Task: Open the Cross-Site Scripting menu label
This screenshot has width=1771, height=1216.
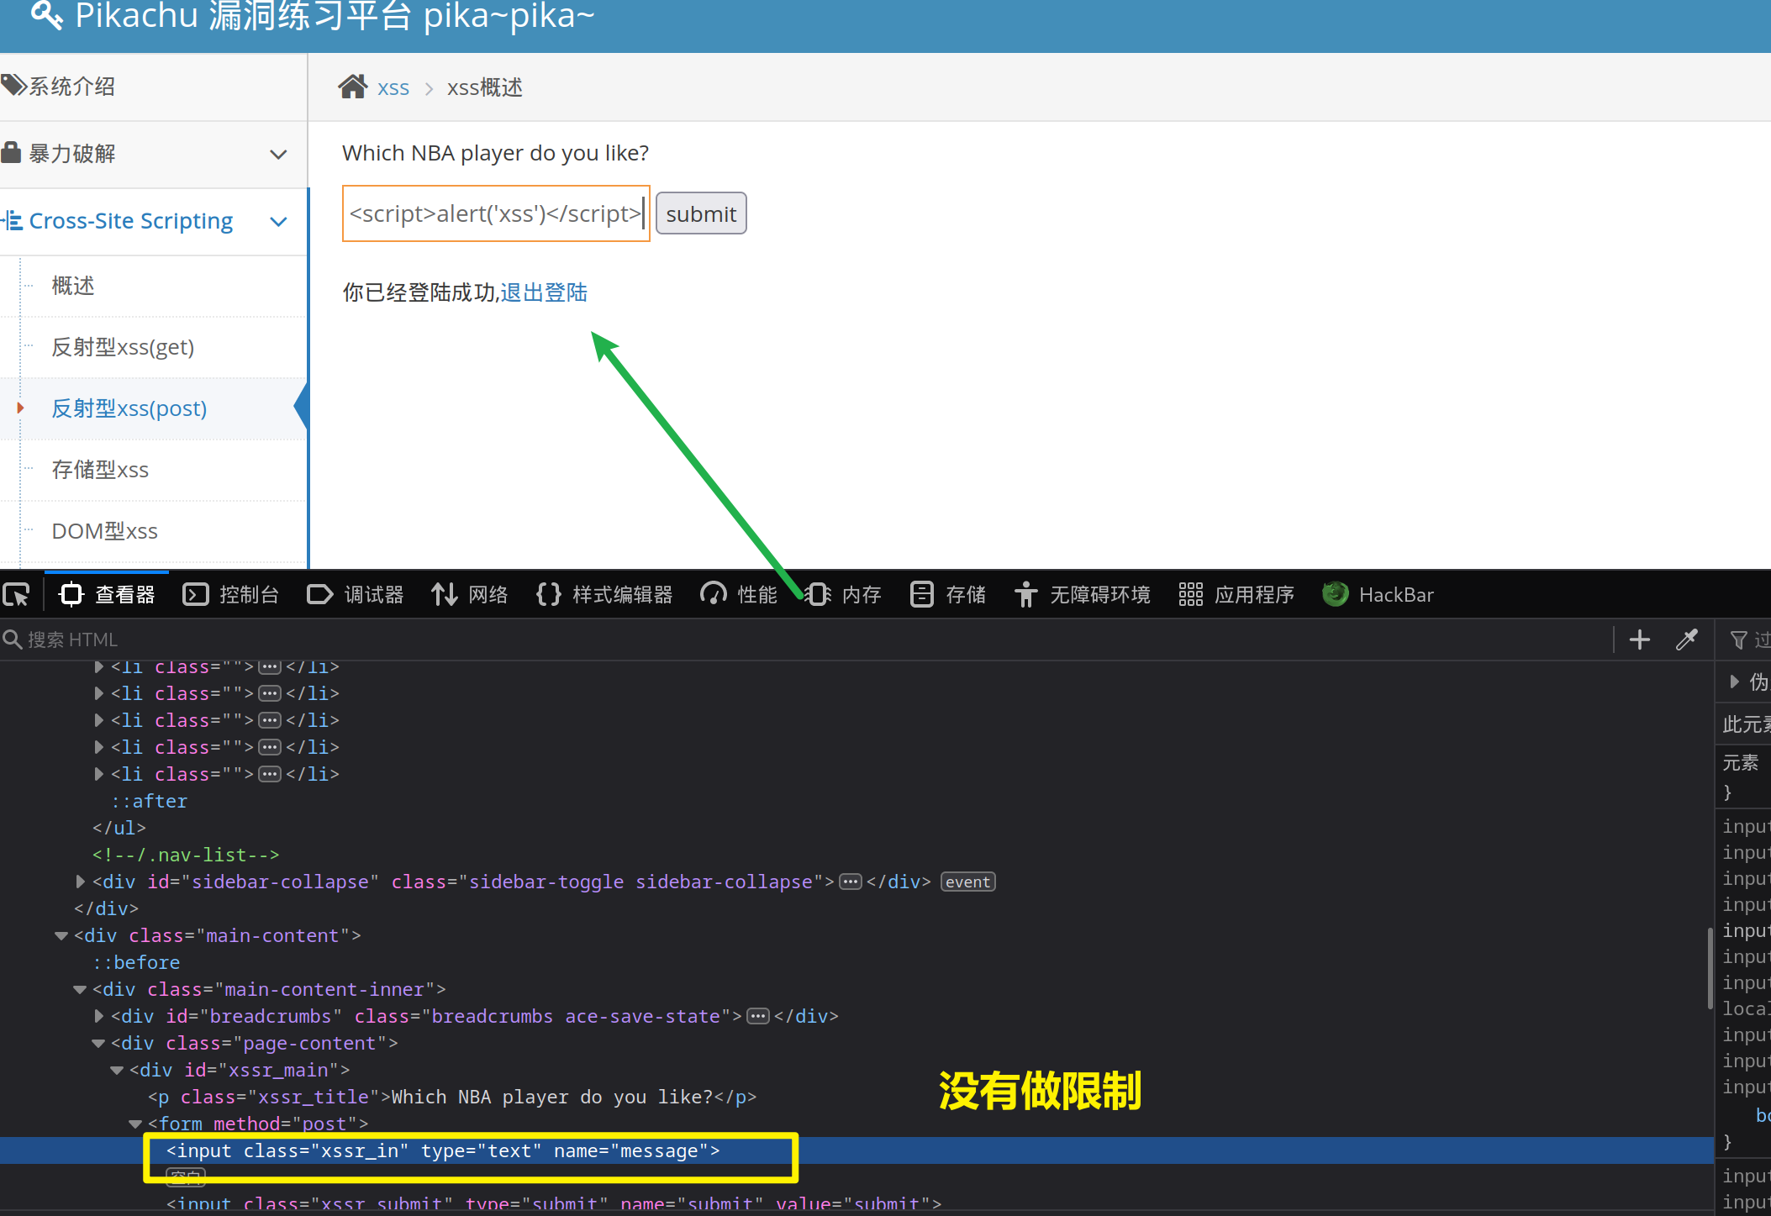Action: (131, 221)
